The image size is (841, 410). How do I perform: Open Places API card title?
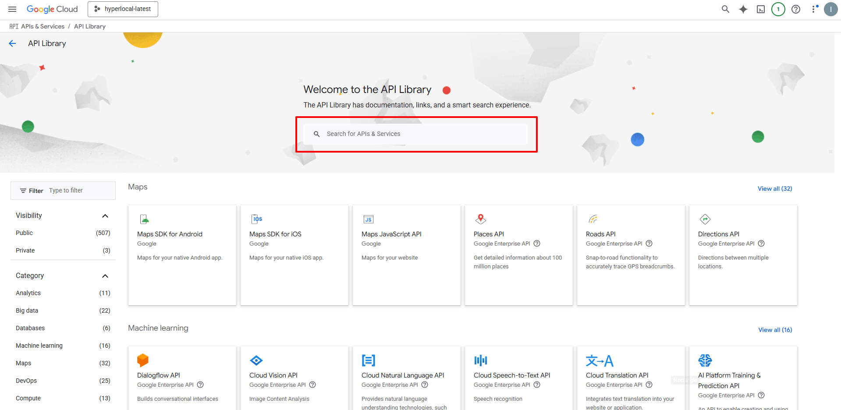(489, 234)
